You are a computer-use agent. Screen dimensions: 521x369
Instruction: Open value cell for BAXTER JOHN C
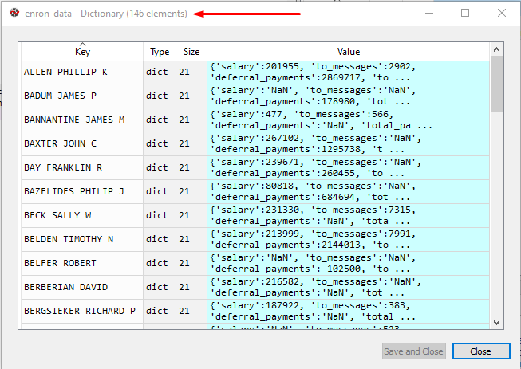[348, 143]
